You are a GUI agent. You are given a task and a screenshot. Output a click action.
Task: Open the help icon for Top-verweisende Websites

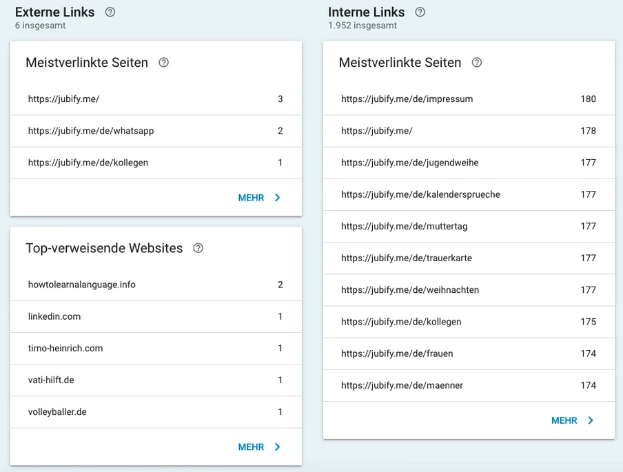pos(198,248)
